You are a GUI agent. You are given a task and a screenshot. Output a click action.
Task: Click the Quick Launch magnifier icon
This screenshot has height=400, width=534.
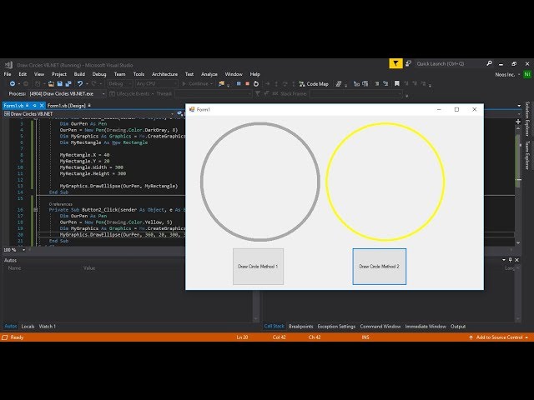pos(490,63)
